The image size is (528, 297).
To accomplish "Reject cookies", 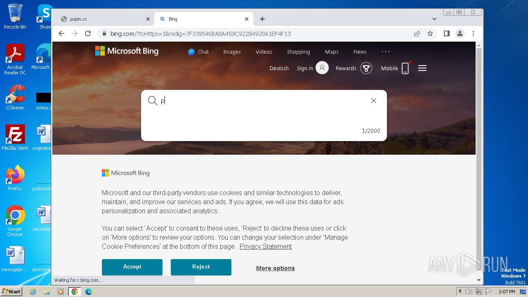I will (201, 267).
